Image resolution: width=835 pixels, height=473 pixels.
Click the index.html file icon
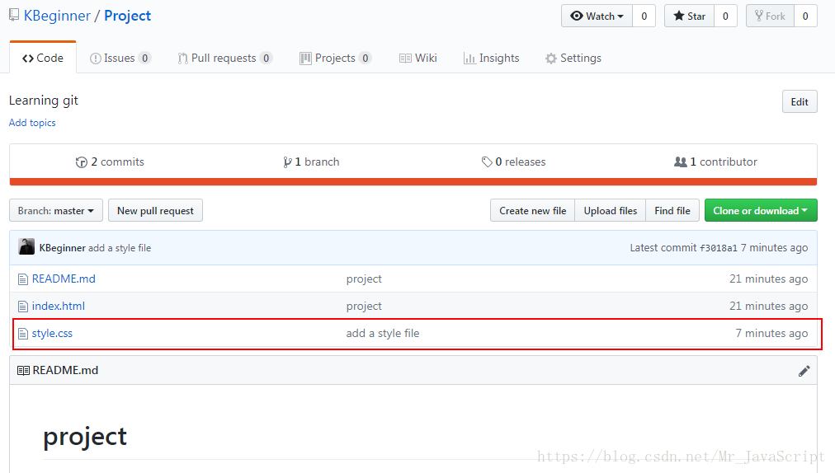pos(22,307)
